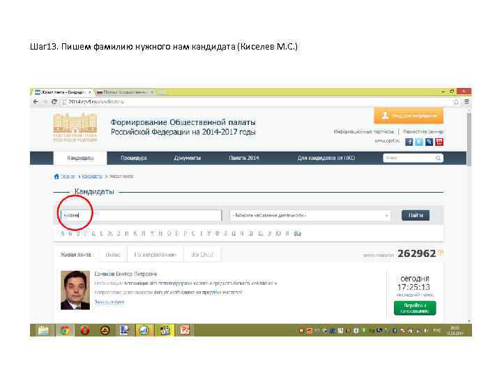Click the Public Chamber building logo
This screenshot has height=377, width=502.
click(75, 127)
